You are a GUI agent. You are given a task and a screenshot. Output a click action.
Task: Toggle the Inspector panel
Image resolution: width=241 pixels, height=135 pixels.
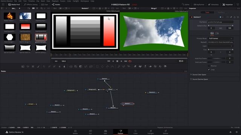[x=227, y=4]
